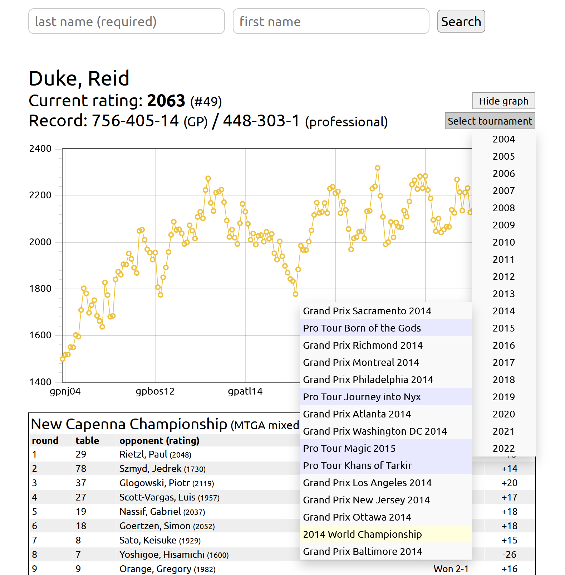Select year 2009 in the menu
This screenshot has height=575, width=565.
503,225
